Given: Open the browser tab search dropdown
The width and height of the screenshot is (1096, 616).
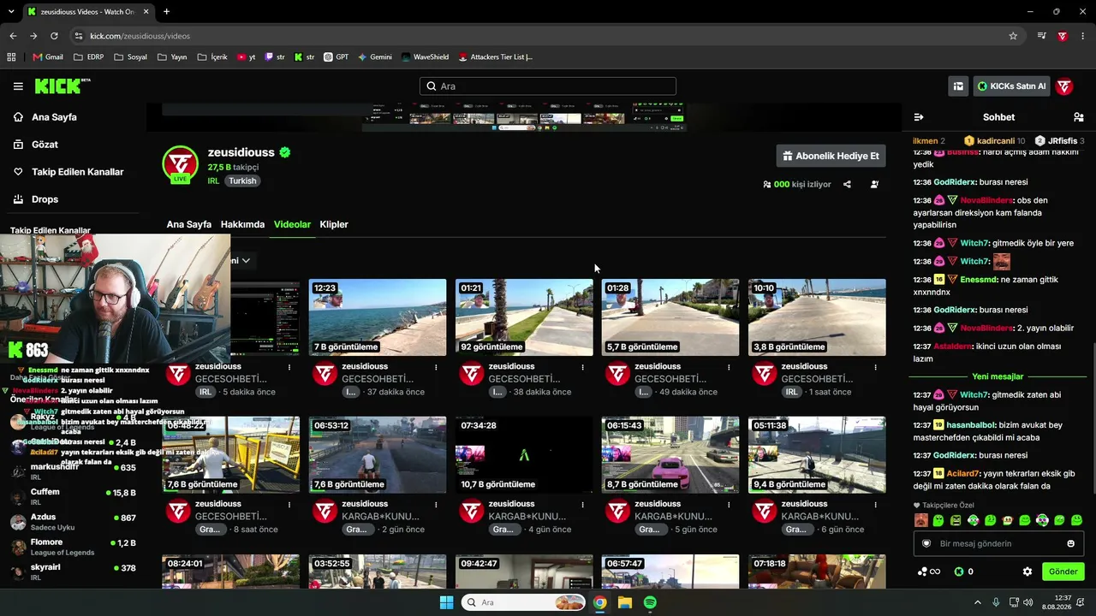Looking at the screenshot, I should [x=11, y=12].
